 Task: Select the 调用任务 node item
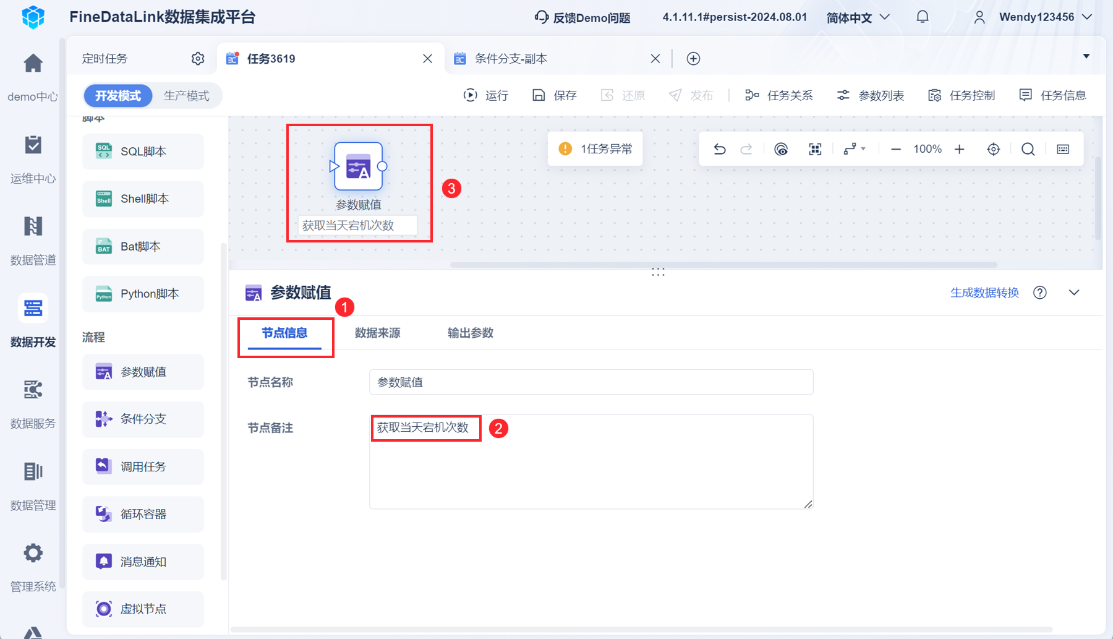point(143,467)
